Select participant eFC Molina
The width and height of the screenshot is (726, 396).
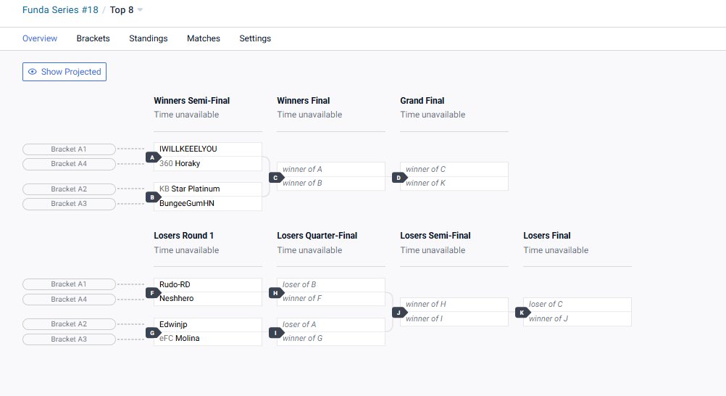[x=208, y=339]
